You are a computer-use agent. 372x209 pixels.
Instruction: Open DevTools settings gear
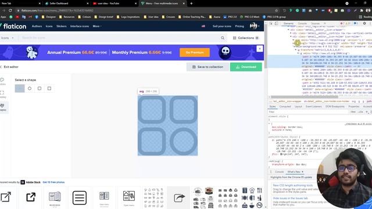[364, 23]
